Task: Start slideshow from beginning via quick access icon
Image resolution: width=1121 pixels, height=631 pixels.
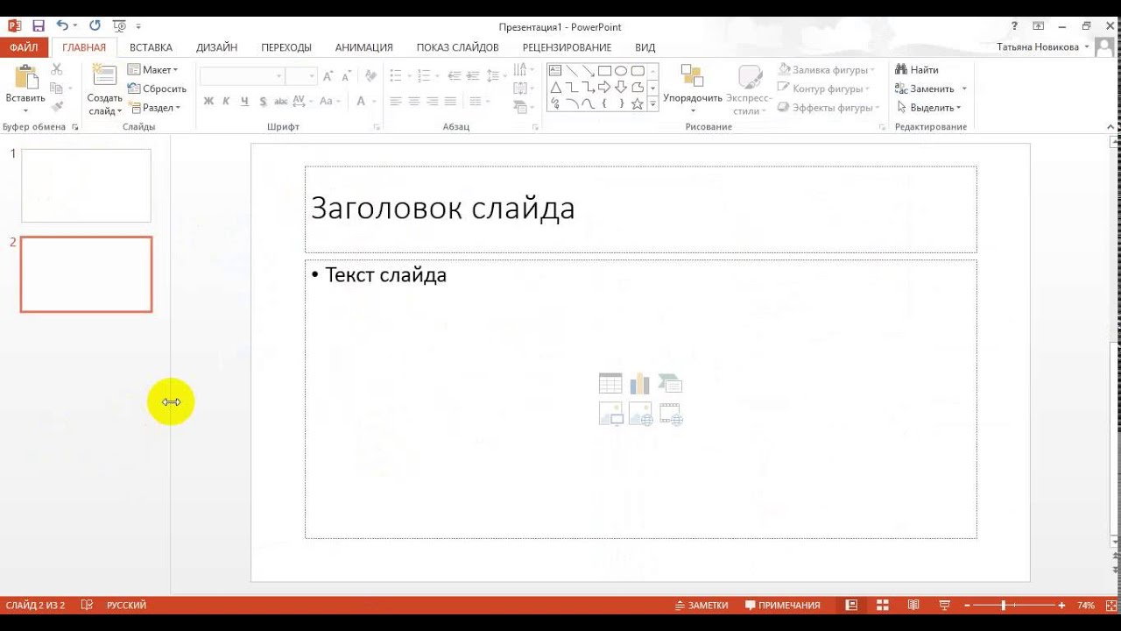Action: [x=120, y=26]
